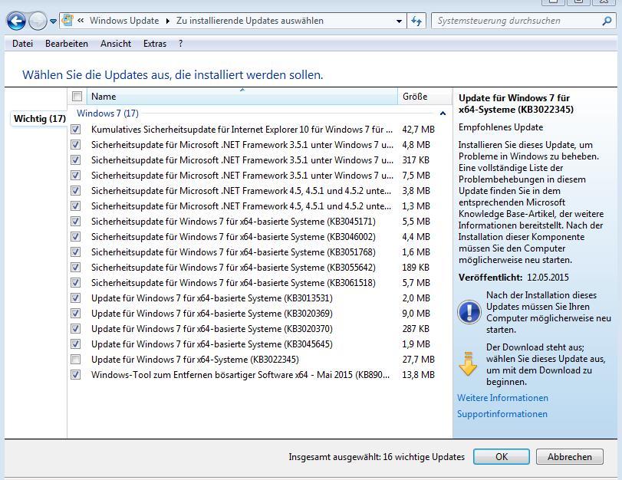622x480 pixels.
Task: Open the address bar history dropdown
Action: tap(399, 21)
